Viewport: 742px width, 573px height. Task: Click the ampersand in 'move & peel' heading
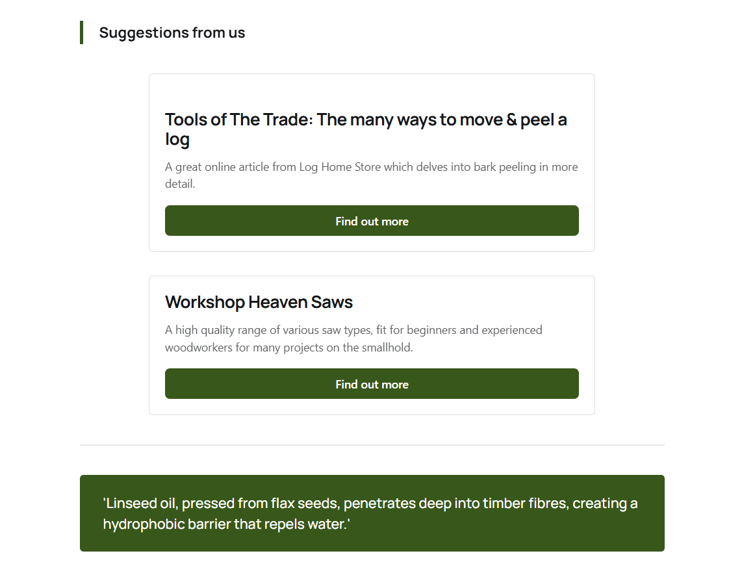tap(511, 120)
